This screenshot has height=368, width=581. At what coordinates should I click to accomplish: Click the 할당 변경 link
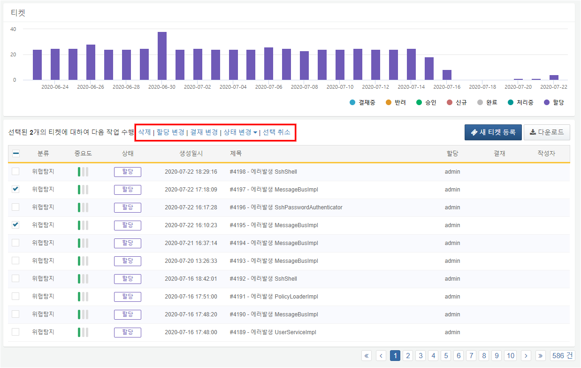(170, 132)
